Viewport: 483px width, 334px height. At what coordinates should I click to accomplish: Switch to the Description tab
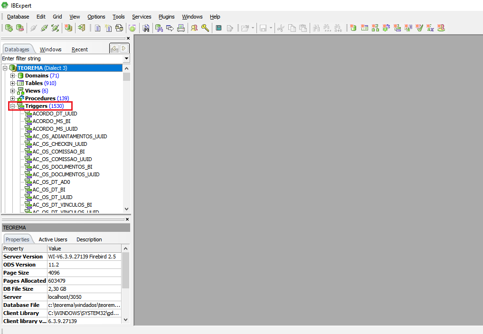click(x=89, y=239)
